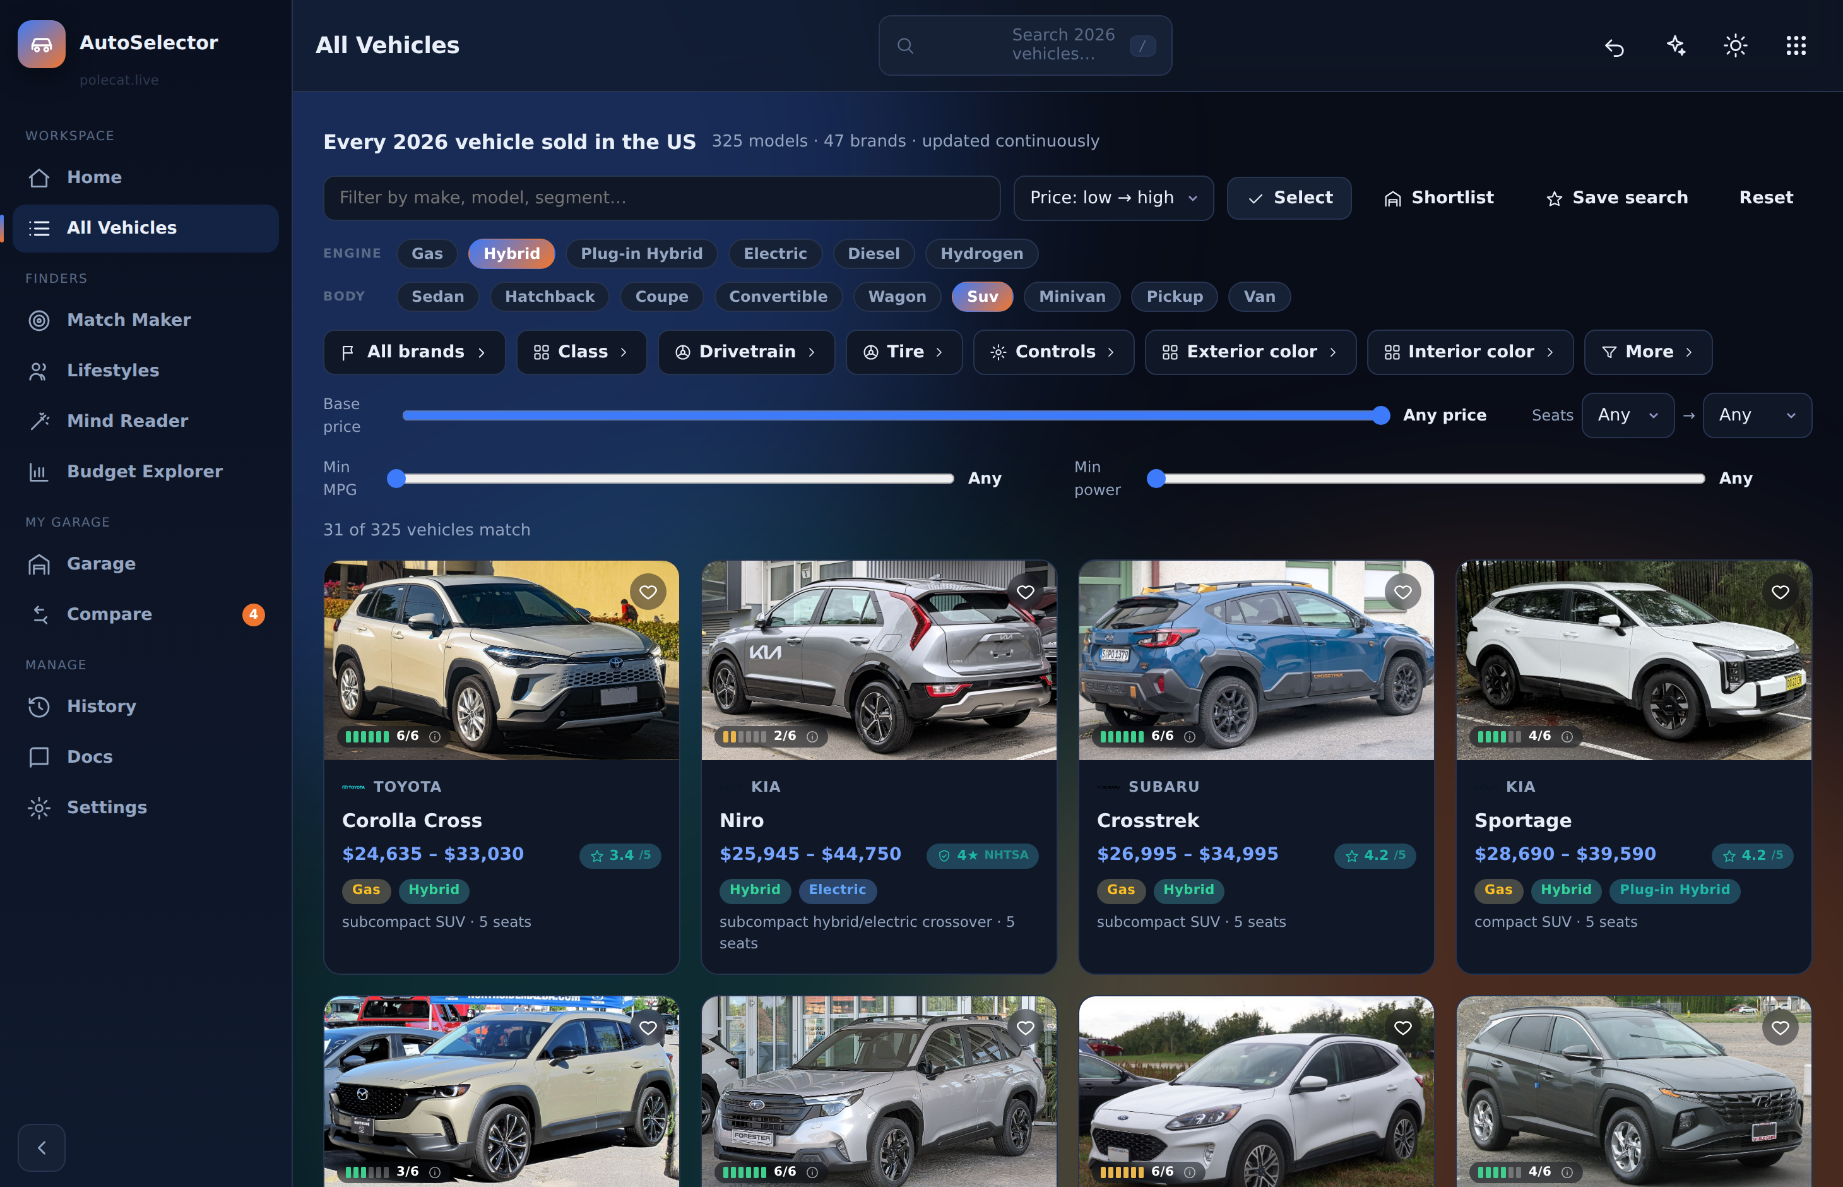The width and height of the screenshot is (1843, 1187).
Task: Go to All Vehicles in sidebar
Action: 146,228
